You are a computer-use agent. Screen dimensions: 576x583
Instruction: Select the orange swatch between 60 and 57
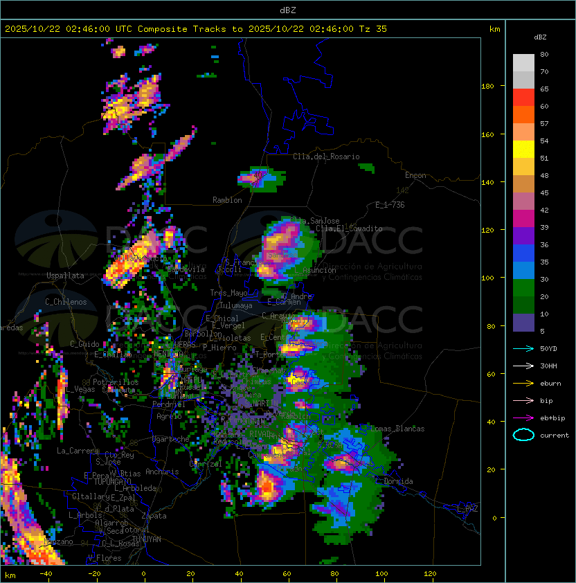click(x=523, y=114)
